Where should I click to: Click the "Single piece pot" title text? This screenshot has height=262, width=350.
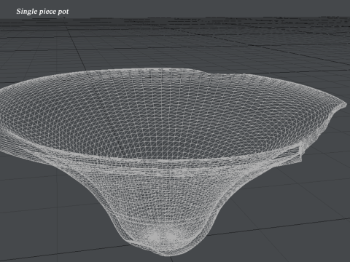point(42,12)
